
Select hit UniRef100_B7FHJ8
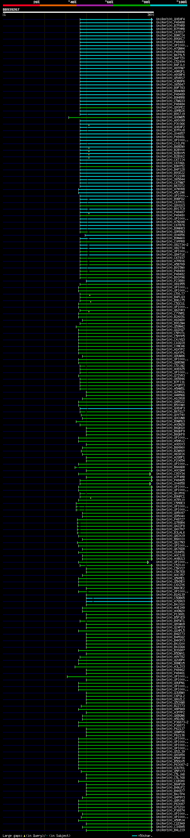170,130
